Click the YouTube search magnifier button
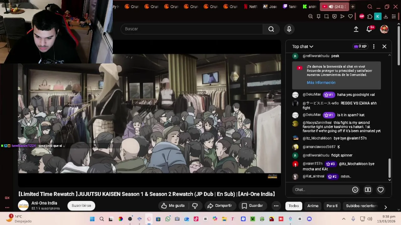This screenshot has width=401, height=225. (x=271, y=29)
